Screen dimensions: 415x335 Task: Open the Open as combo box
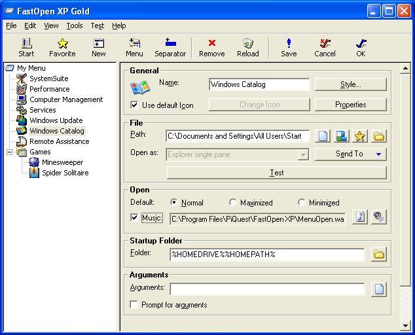click(x=238, y=154)
